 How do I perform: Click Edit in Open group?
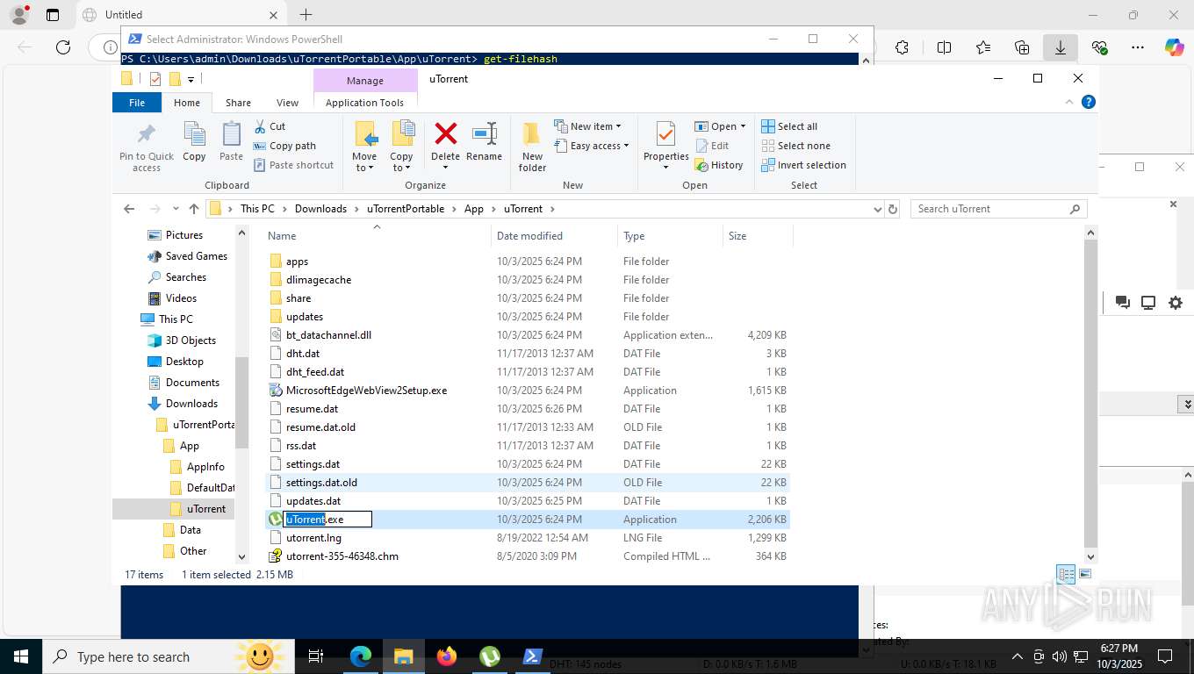(x=712, y=146)
